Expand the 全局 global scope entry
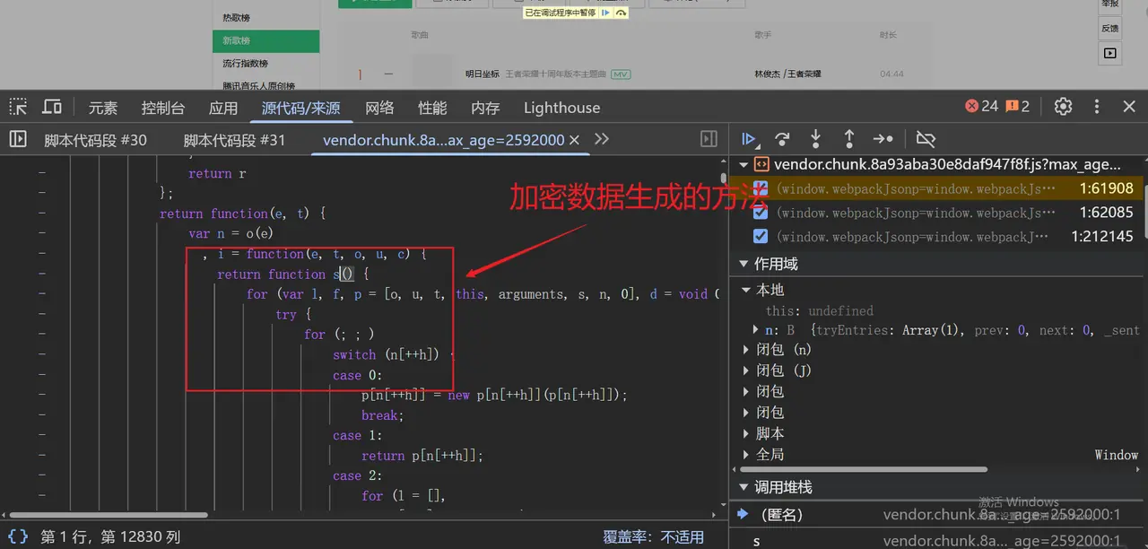 point(749,455)
